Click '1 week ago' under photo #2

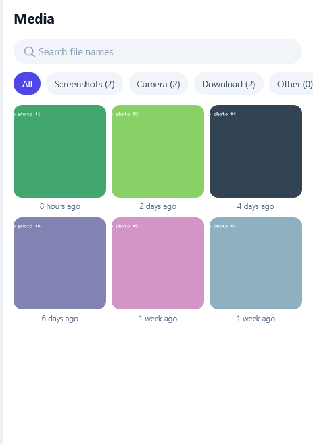click(256, 319)
